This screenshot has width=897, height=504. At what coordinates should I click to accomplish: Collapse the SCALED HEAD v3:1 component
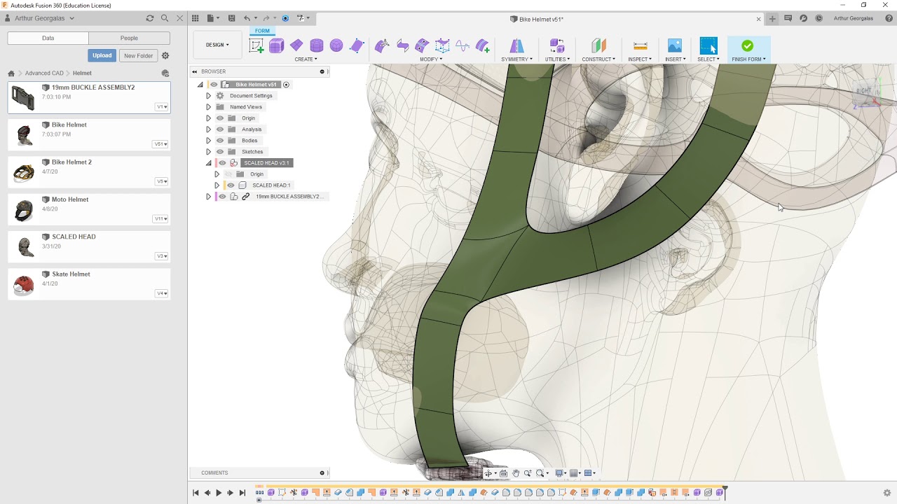click(208, 163)
